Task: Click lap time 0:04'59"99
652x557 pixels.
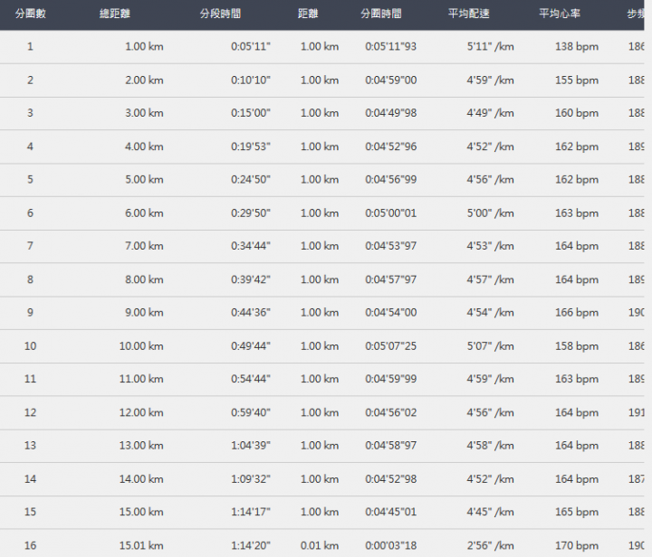Action: 391,379
